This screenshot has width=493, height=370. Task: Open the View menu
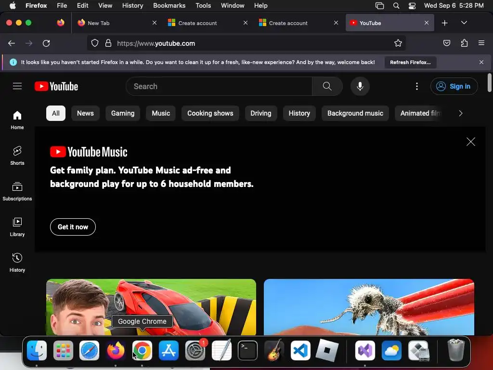(105, 5)
